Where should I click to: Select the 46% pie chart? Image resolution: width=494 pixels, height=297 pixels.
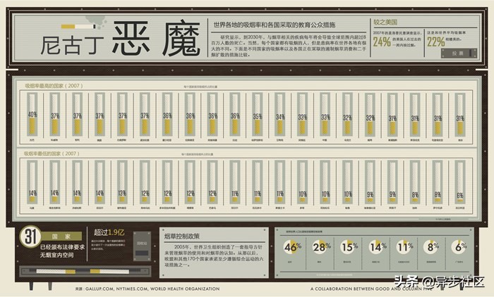coord(292,247)
